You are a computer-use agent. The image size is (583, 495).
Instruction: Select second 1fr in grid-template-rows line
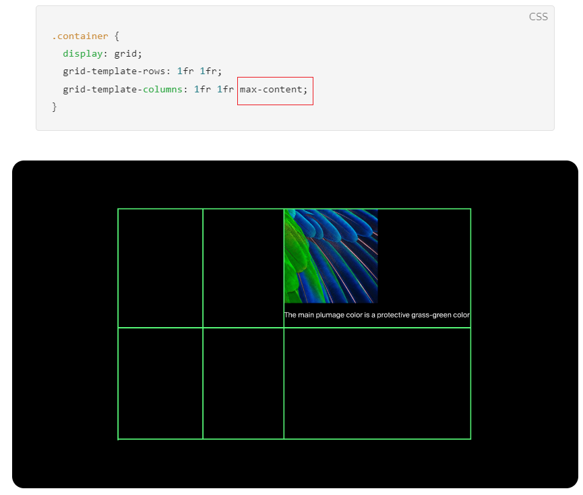click(209, 71)
